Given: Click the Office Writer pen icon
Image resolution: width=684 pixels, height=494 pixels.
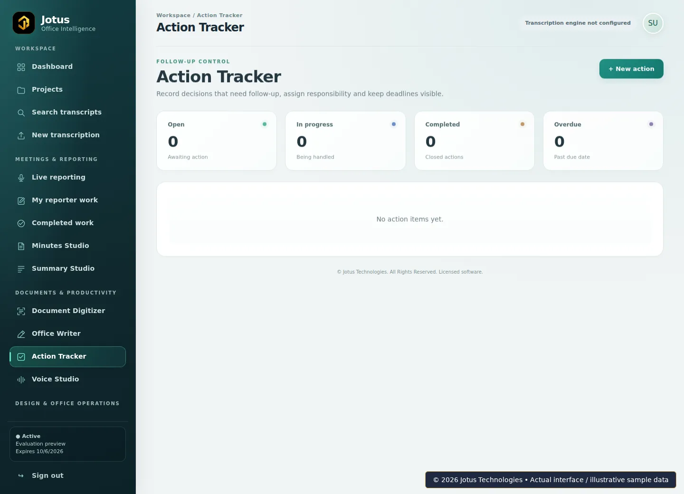Looking at the screenshot, I should pyautogui.click(x=21, y=334).
